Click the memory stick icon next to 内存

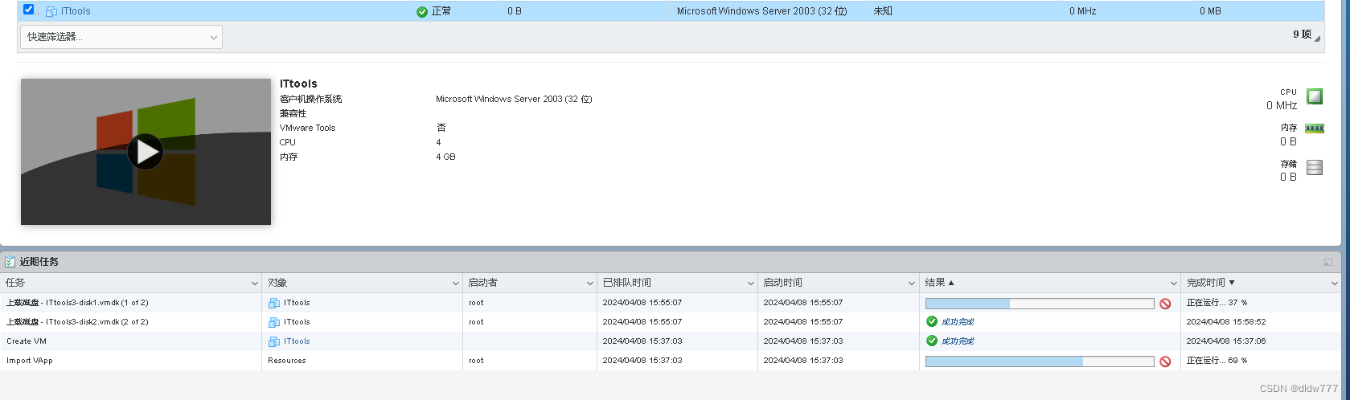click(x=1315, y=129)
